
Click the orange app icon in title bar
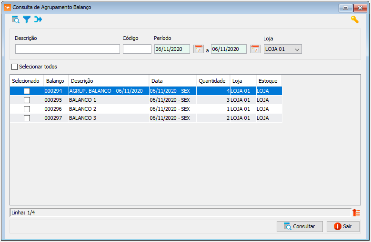(7, 8)
